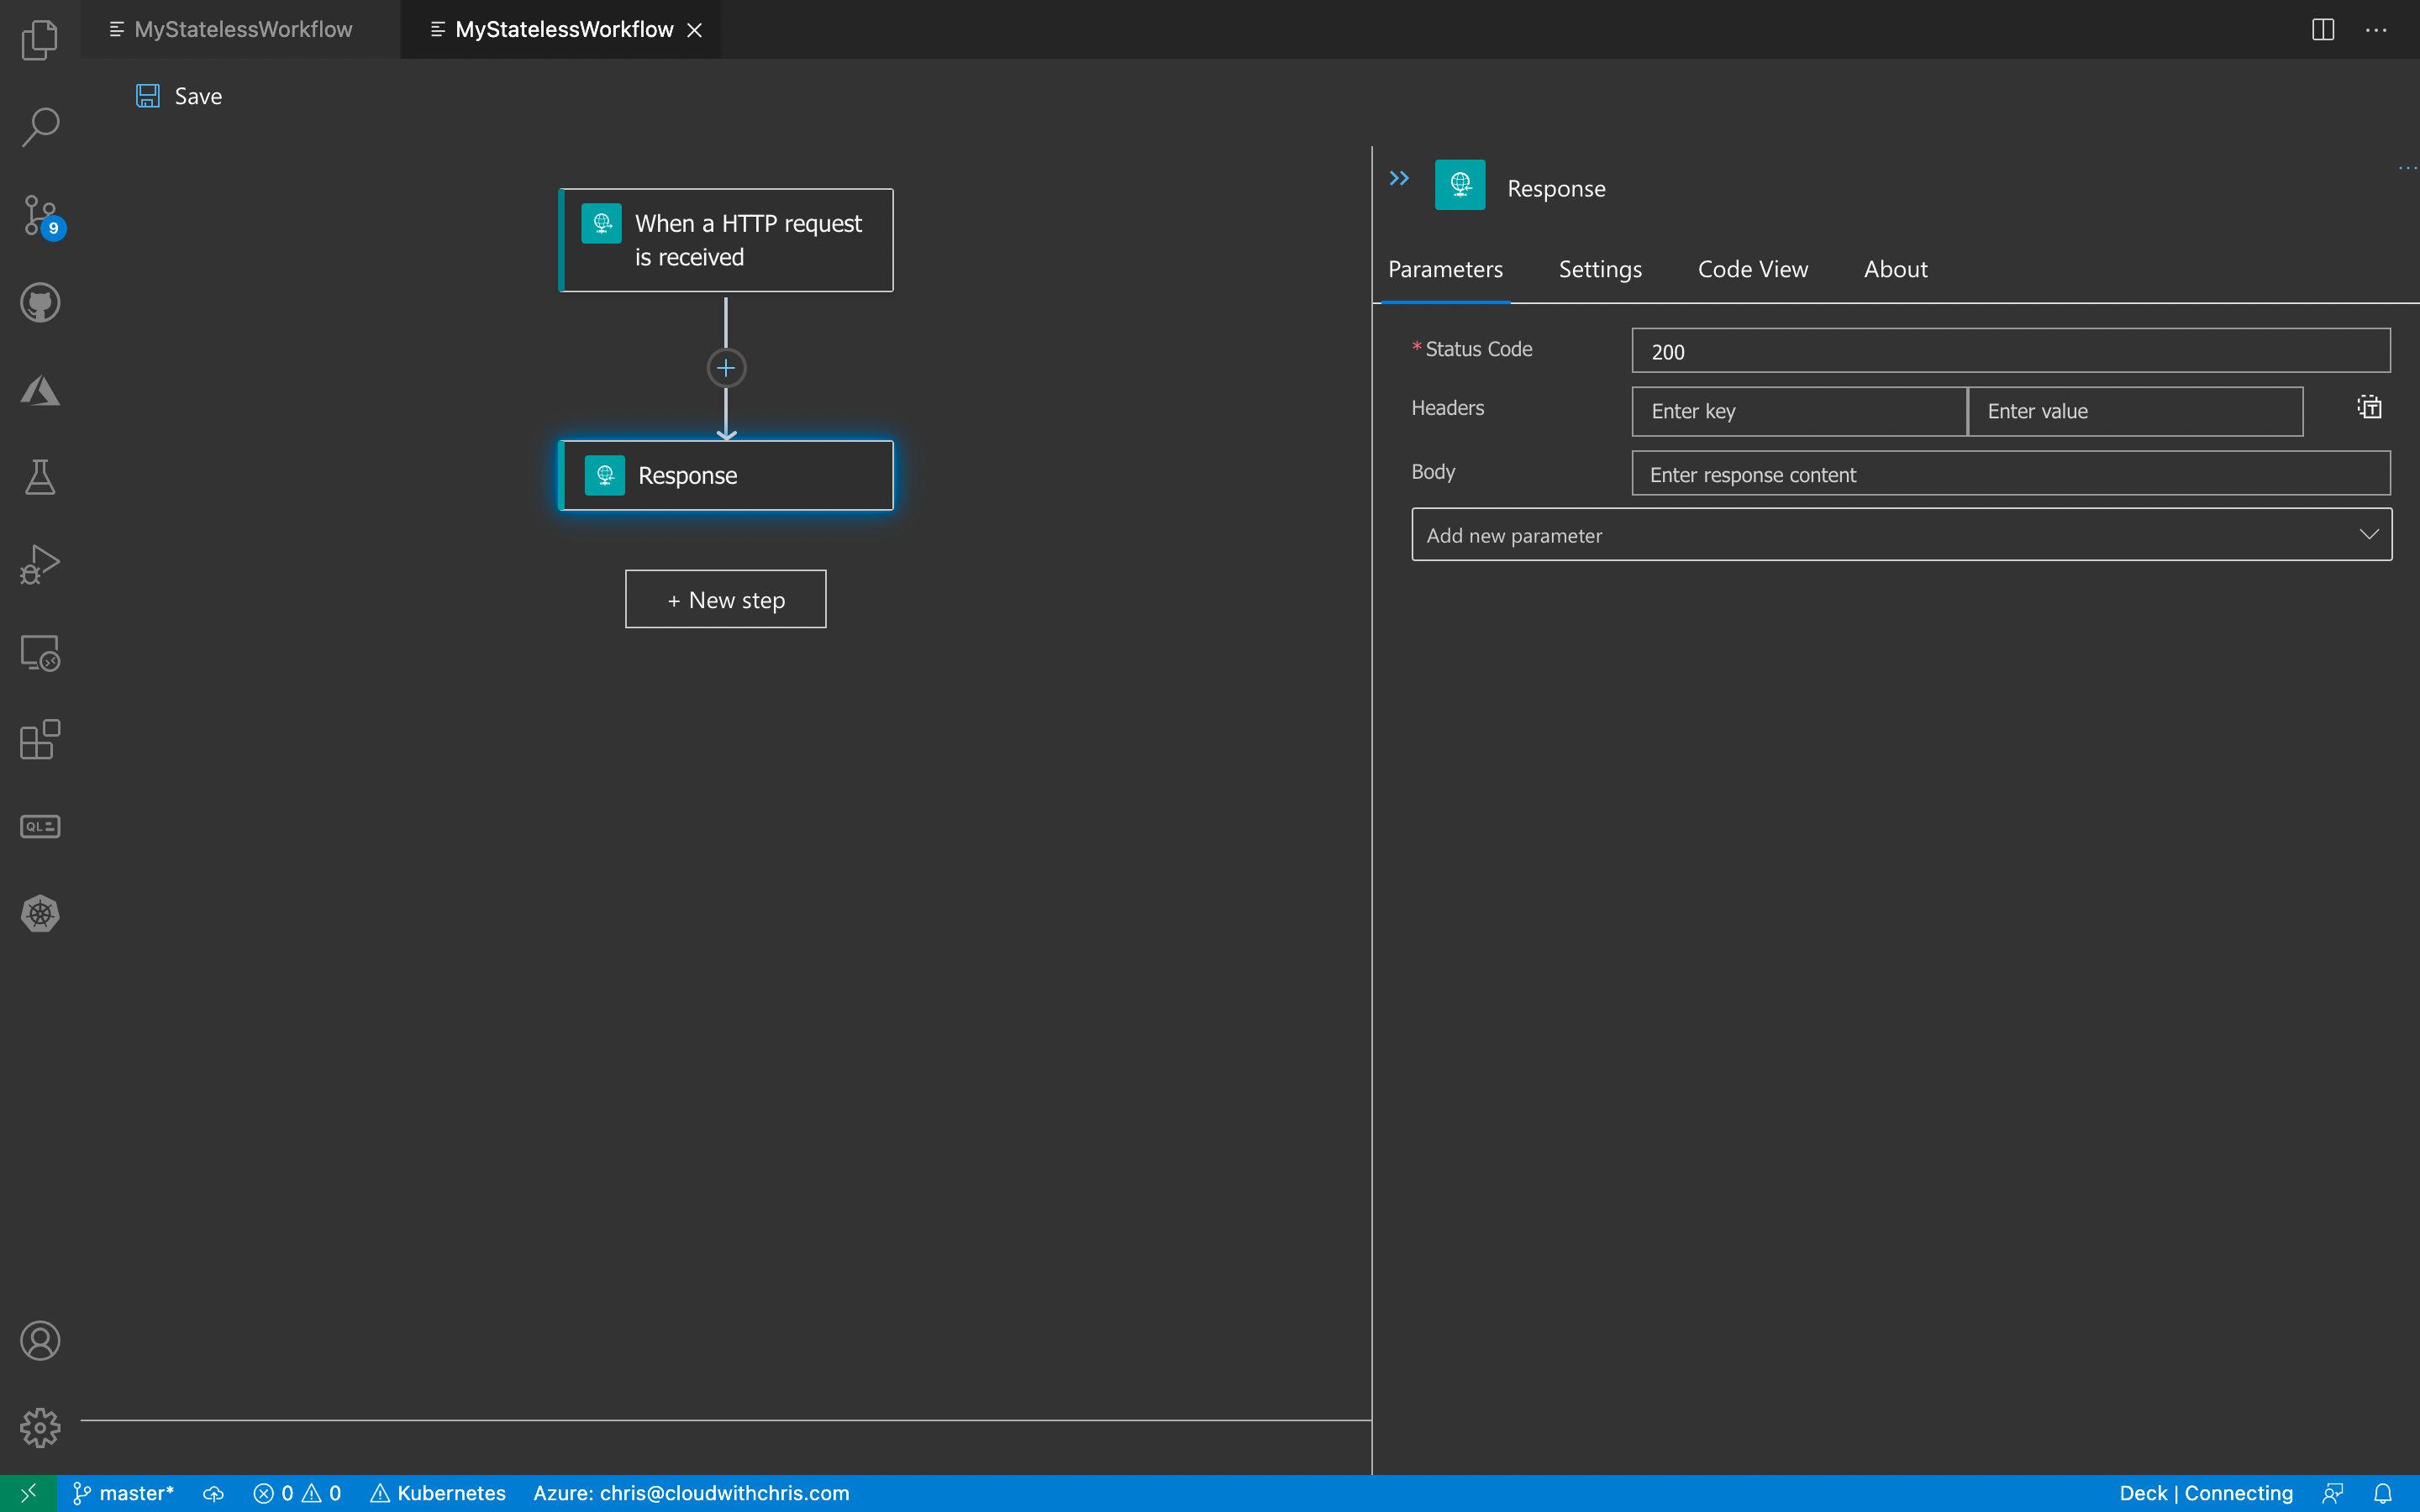Viewport: 2420px width, 1512px height.
Task: Edit the Status Code 200 field
Action: pos(2009,350)
